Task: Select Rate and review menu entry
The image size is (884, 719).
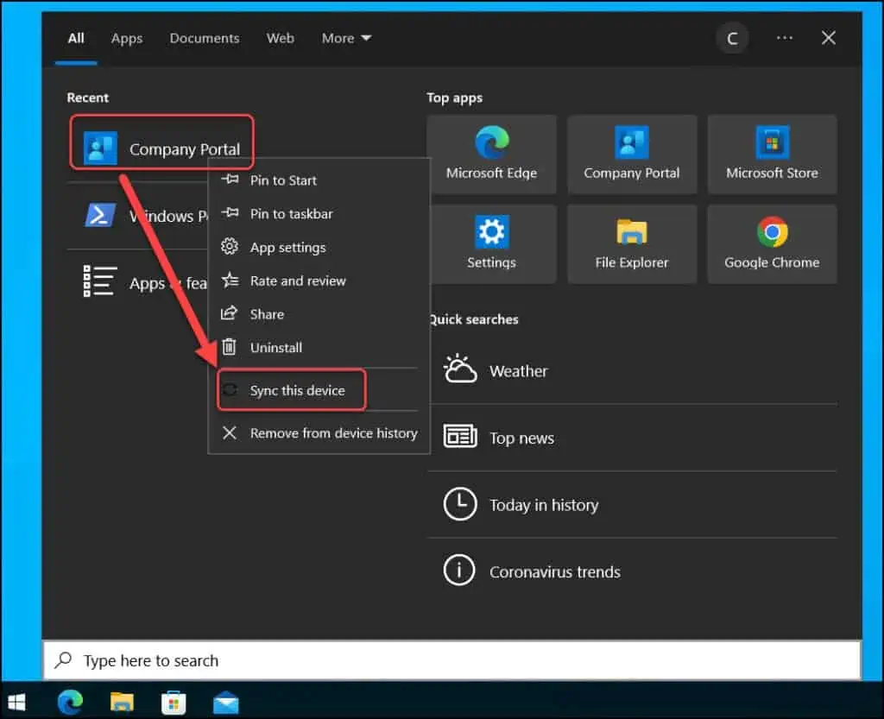Action: point(319,281)
